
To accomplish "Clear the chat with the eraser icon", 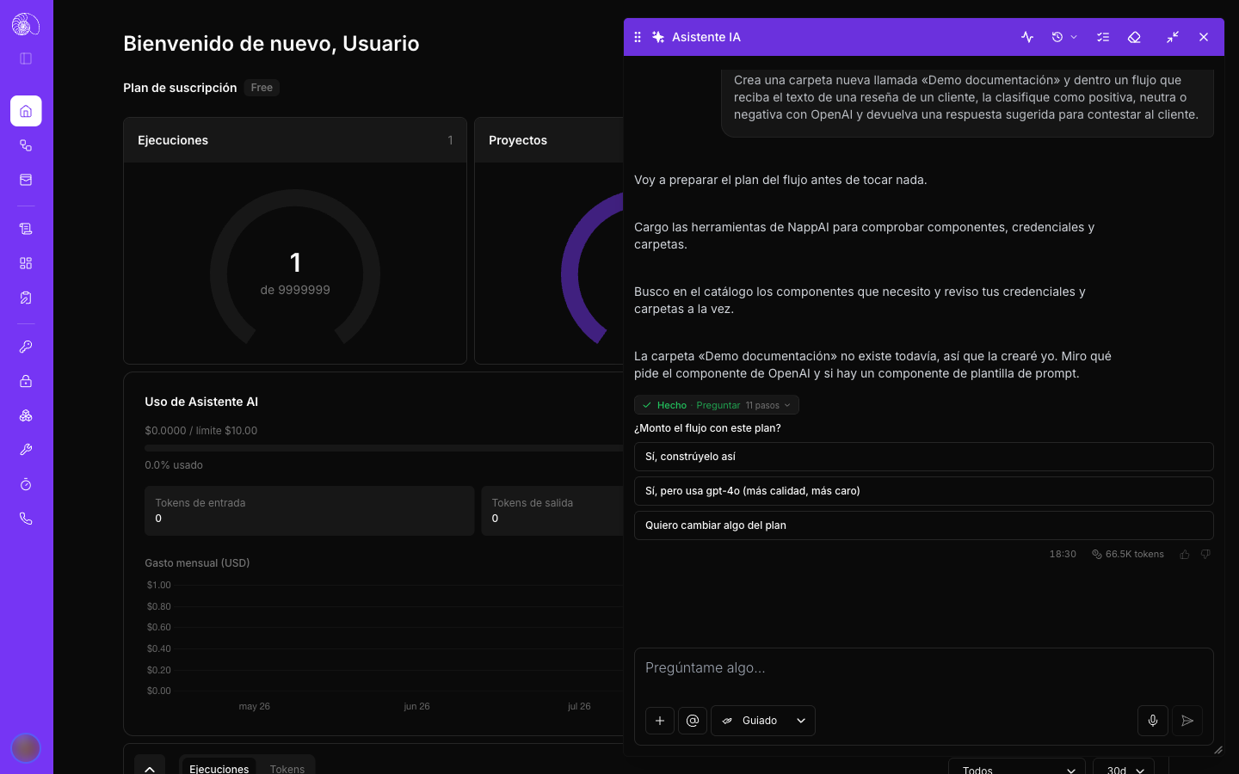I will pyautogui.click(x=1134, y=37).
